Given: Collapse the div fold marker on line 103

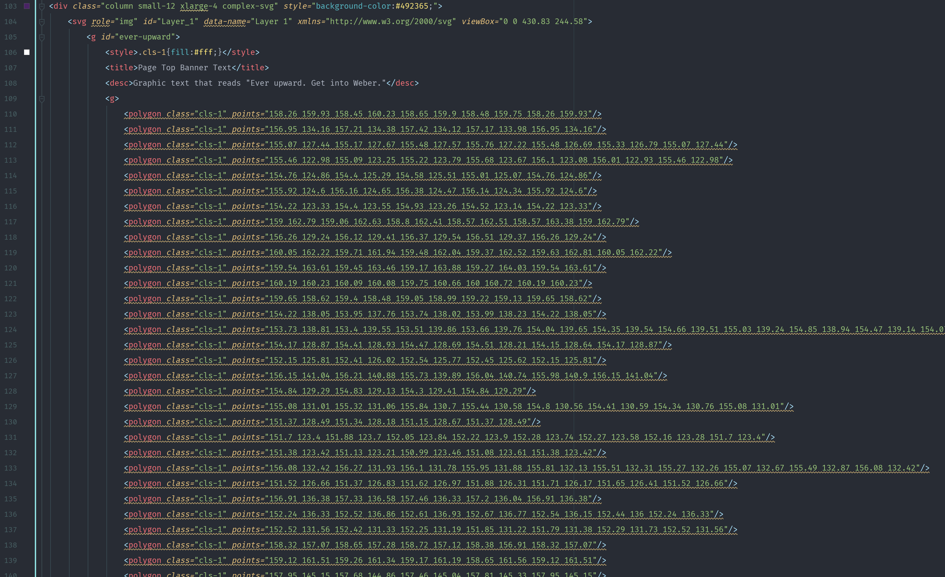Looking at the screenshot, I should (x=42, y=6).
